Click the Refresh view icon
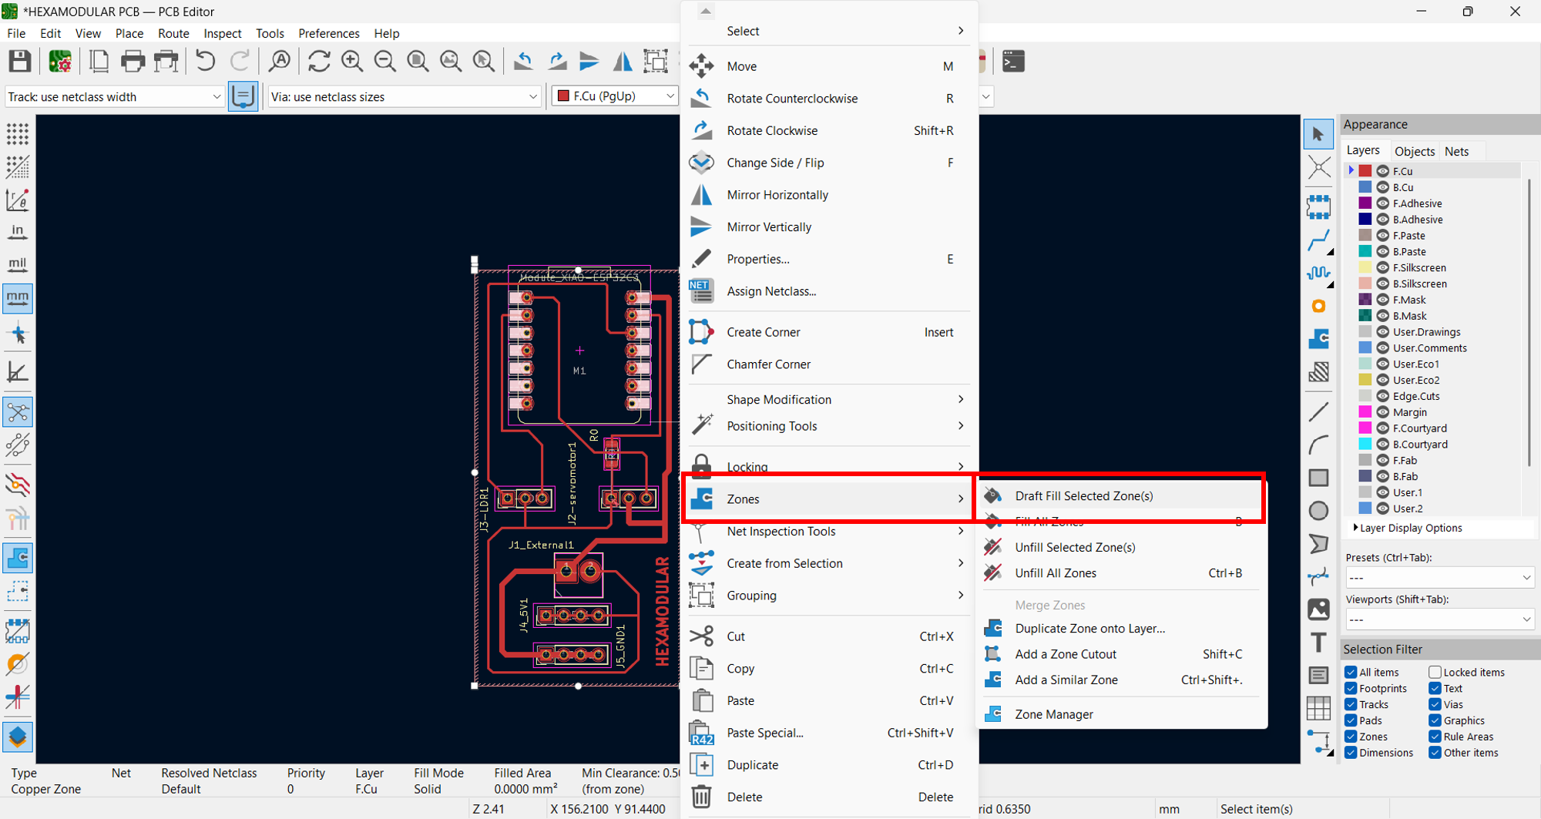This screenshot has width=1541, height=819. click(x=319, y=61)
